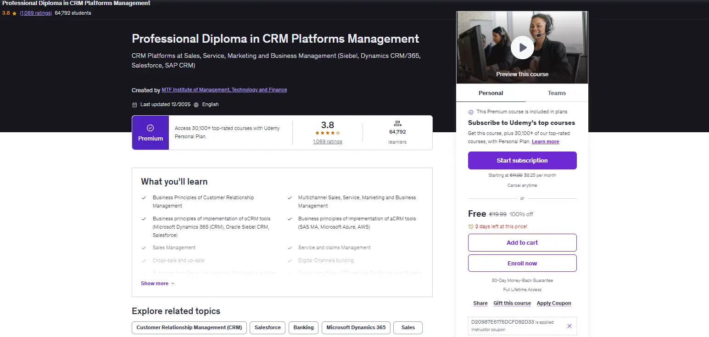This screenshot has height=337, width=709.
Task: Click the 64,792 learners count
Action: pyautogui.click(x=397, y=132)
